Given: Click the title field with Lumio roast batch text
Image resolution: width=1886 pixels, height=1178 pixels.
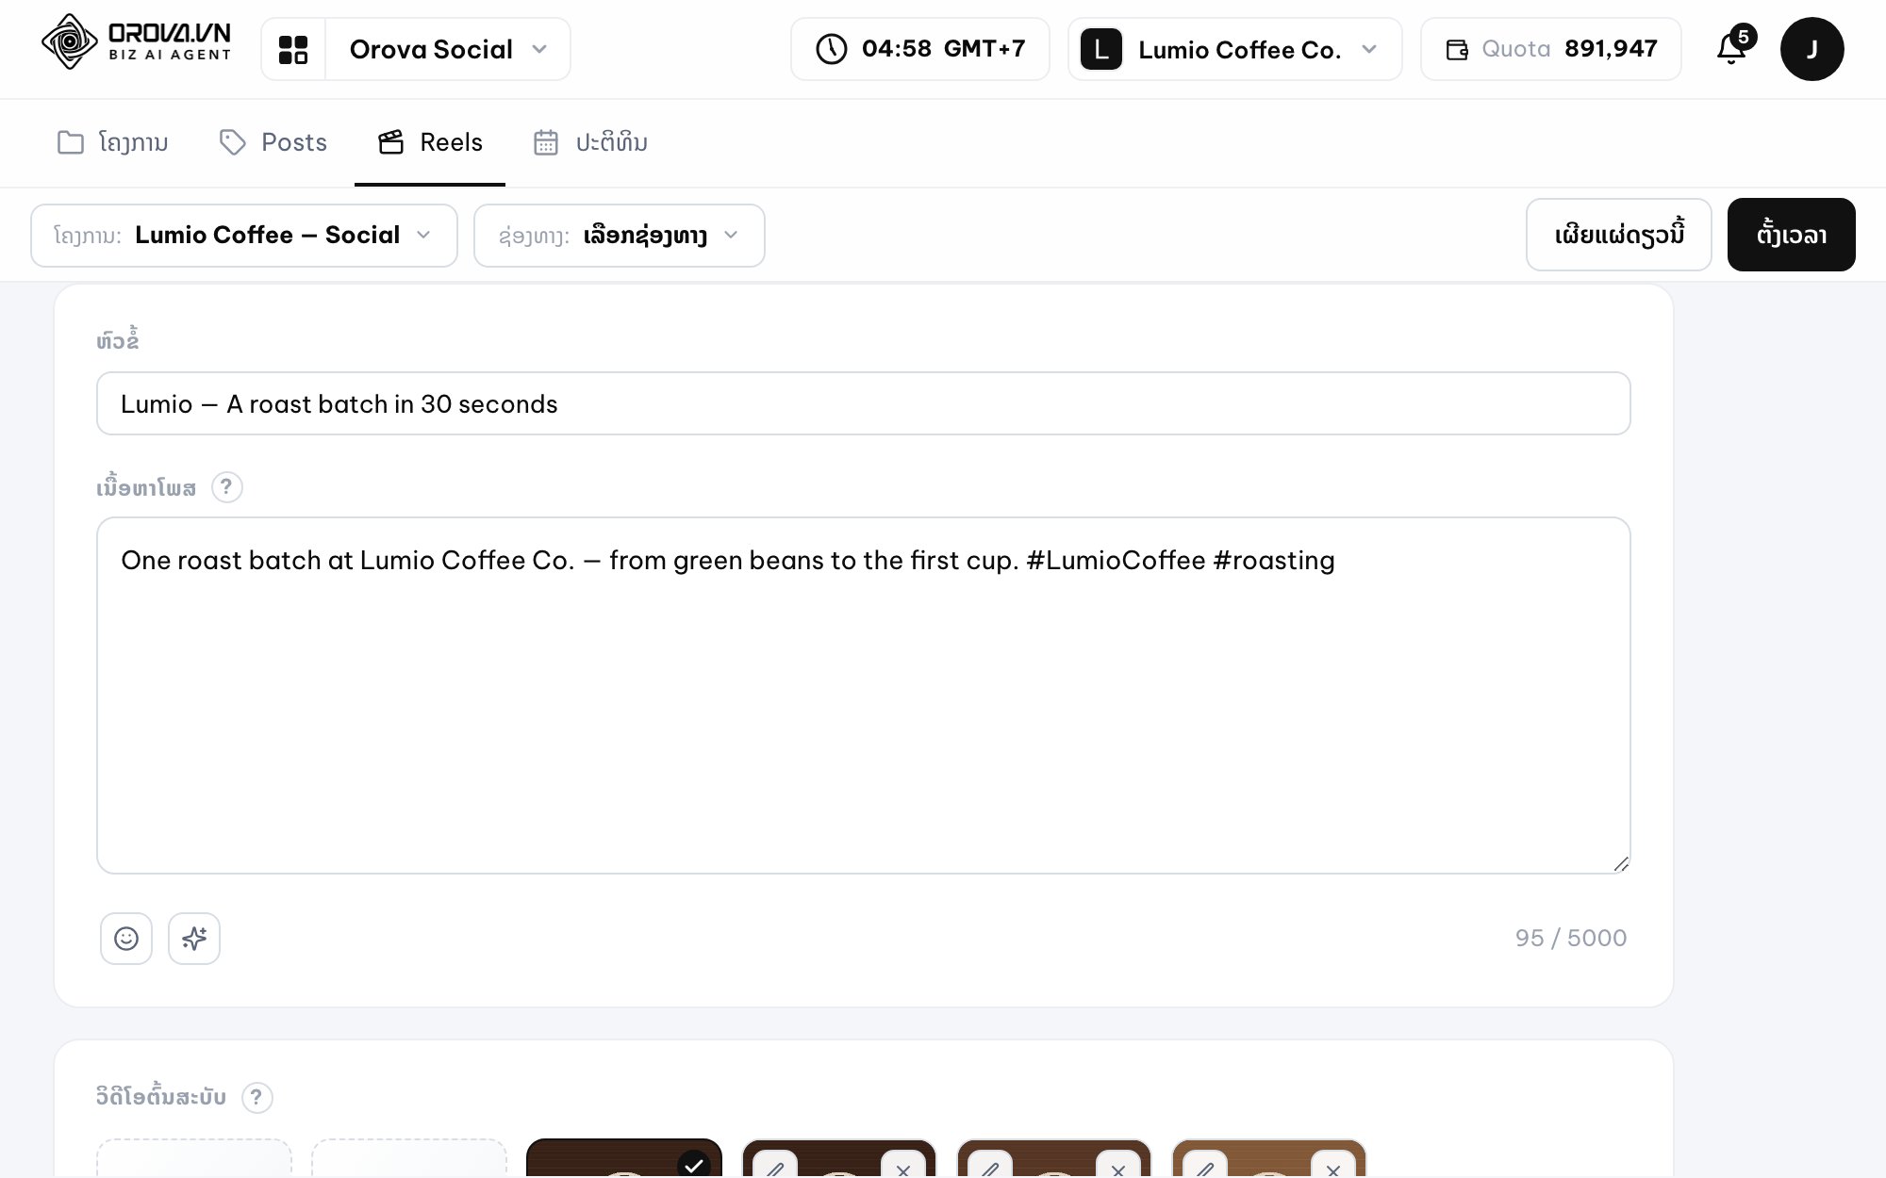Looking at the screenshot, I should tap(864, 403).
